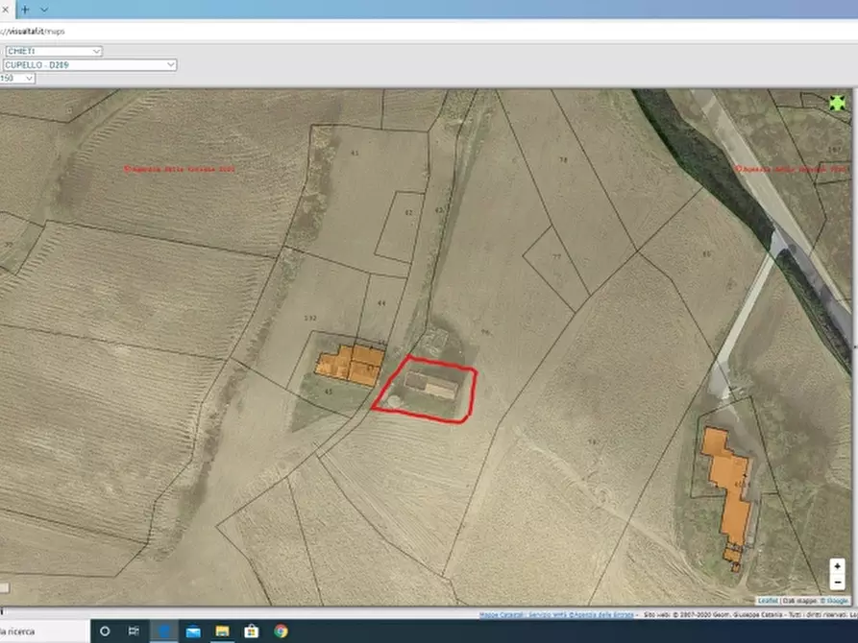The height and width of the screenshot is (643, 858).
Task: Open Task View in the taskbar
Action: [x=134, y=631]
